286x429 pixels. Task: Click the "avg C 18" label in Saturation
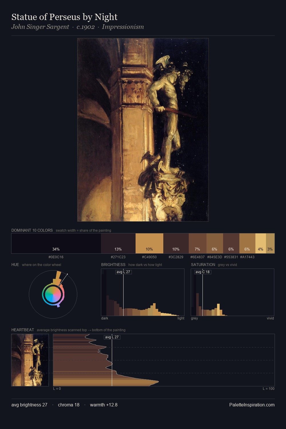202,272
